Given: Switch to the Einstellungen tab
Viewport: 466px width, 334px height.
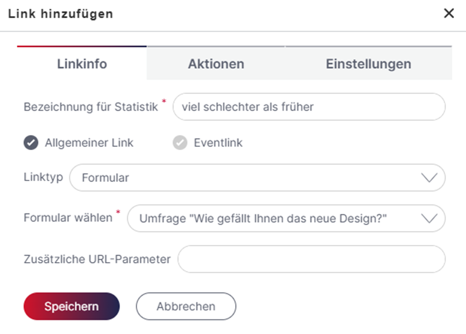Looking at the screenshot, I should [369, 63].
